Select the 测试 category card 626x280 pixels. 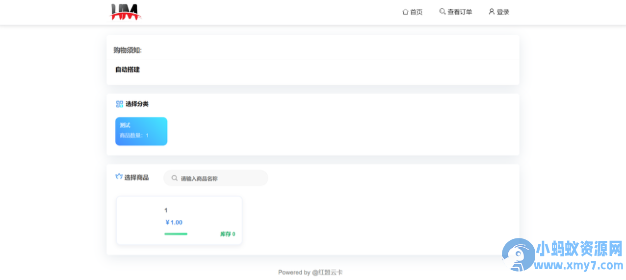click(141, 131)
